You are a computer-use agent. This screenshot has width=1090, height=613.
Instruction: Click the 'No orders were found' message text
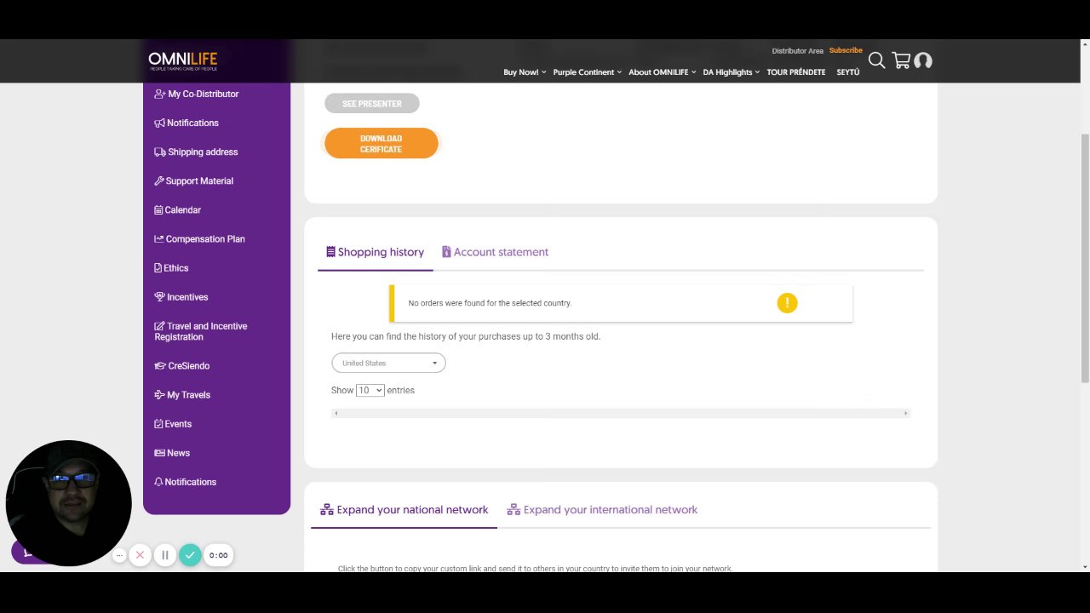490,303
